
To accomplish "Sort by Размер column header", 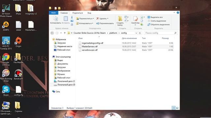I will coord(166,38).
